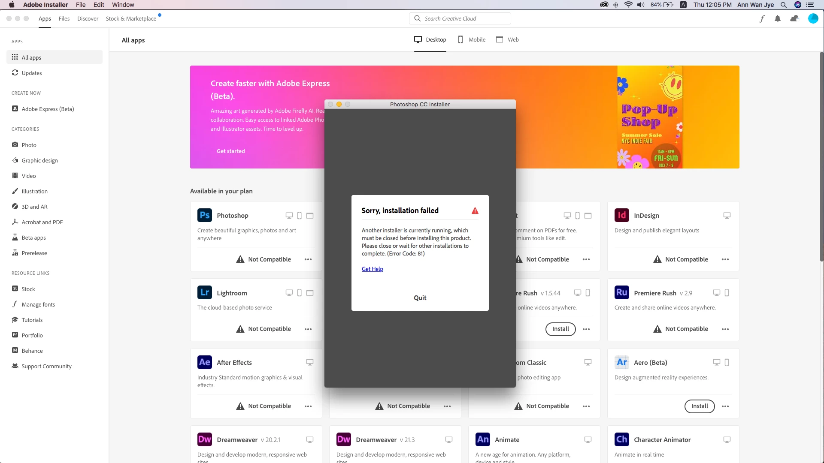Open more options for InDesign card
The image size is (824, 463).
coord(725,259)
